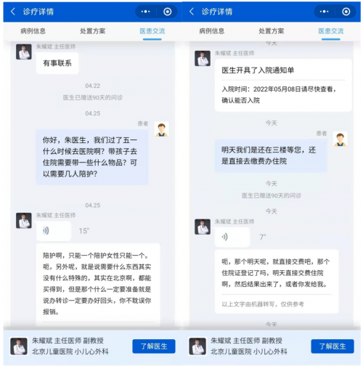Select 医患交流 tab on right screen
This screenshot has width=363, height=366.
click(x=331, y=31)
